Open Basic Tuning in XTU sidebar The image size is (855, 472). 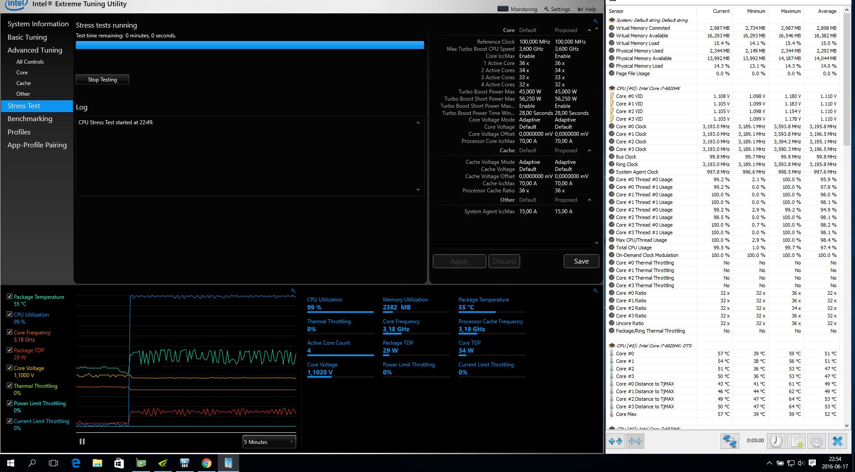(27, 37)
